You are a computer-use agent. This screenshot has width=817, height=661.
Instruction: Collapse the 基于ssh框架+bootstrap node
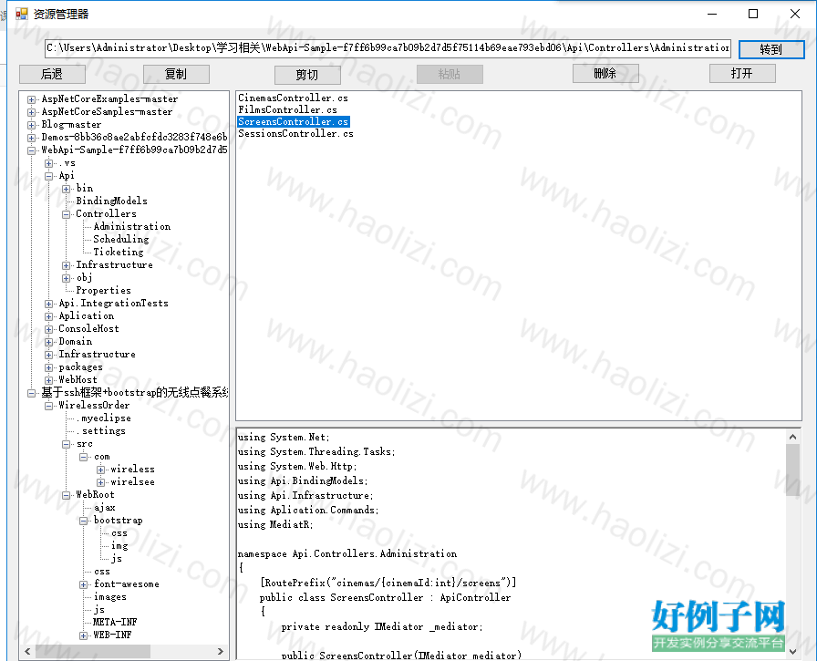[x=32, y=393]
